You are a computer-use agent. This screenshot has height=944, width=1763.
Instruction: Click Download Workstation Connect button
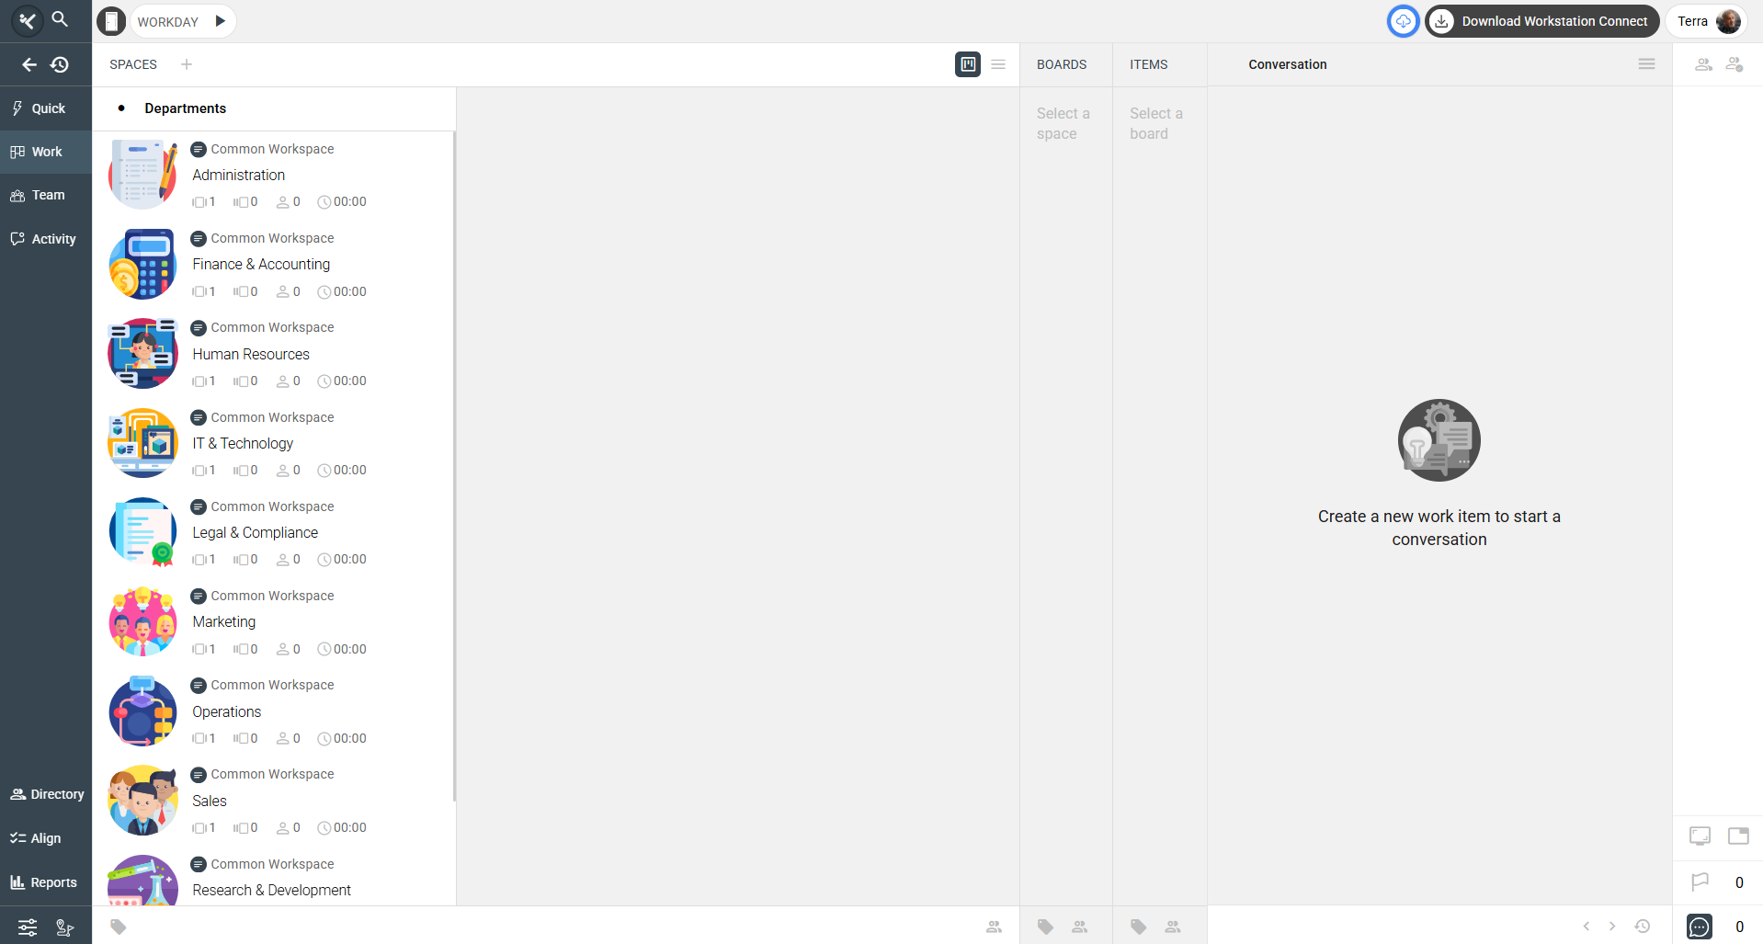[x=1542, y=21]
